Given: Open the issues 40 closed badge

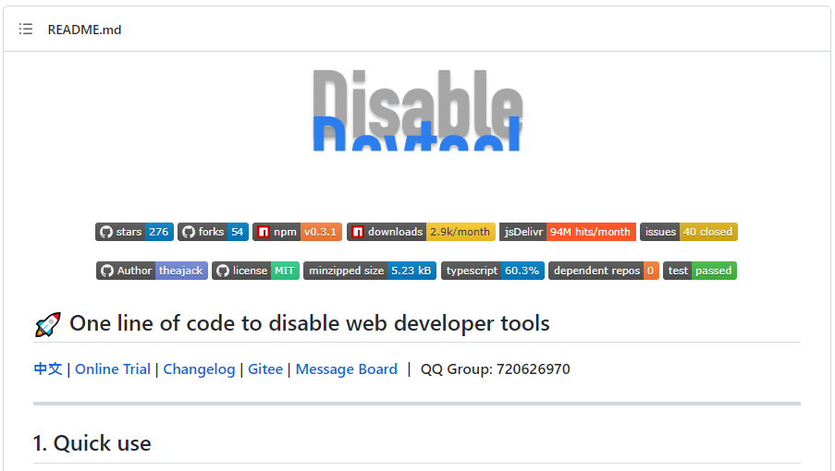Looking at the screenshot, I should click(689, 232).
